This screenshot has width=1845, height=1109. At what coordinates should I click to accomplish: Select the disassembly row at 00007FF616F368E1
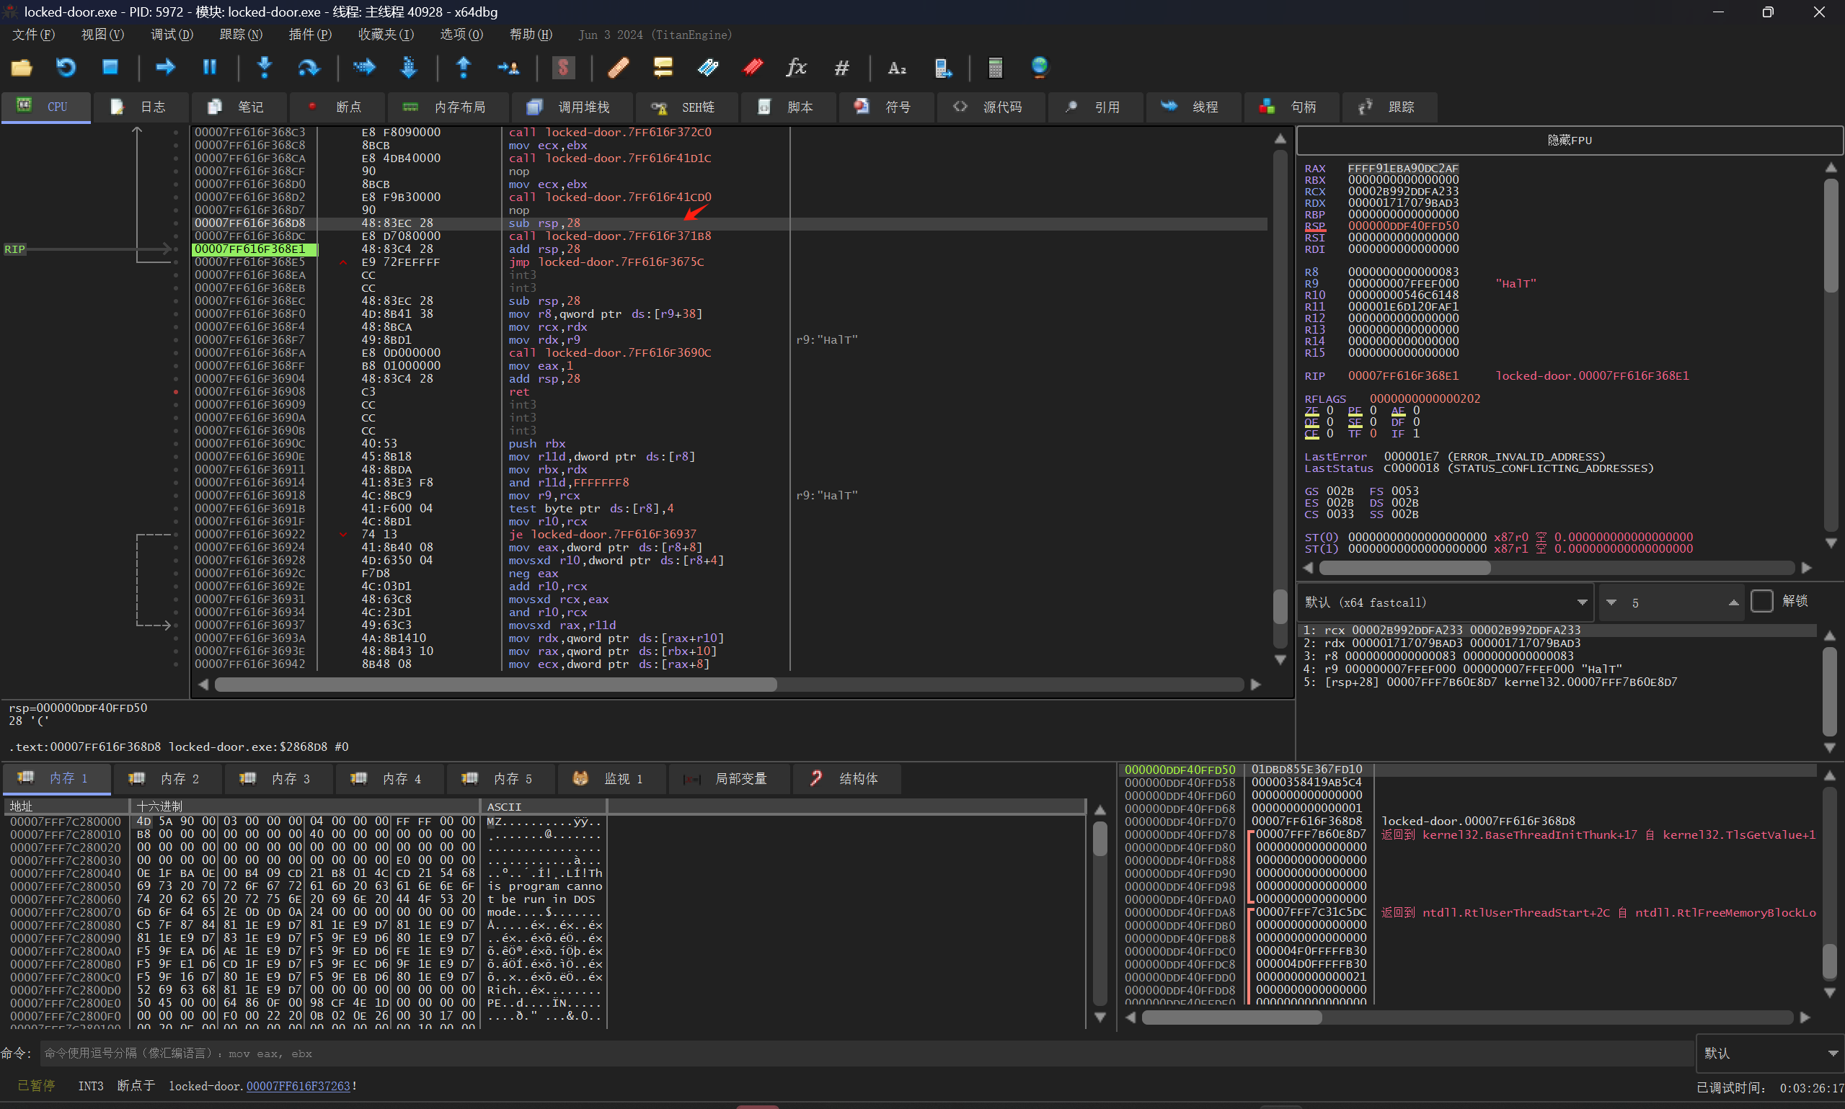tap(729, 249)
